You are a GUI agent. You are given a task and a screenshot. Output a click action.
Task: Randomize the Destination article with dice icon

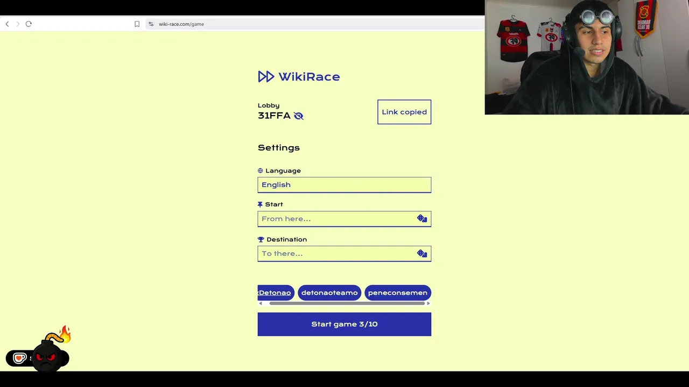click(422, 254)
